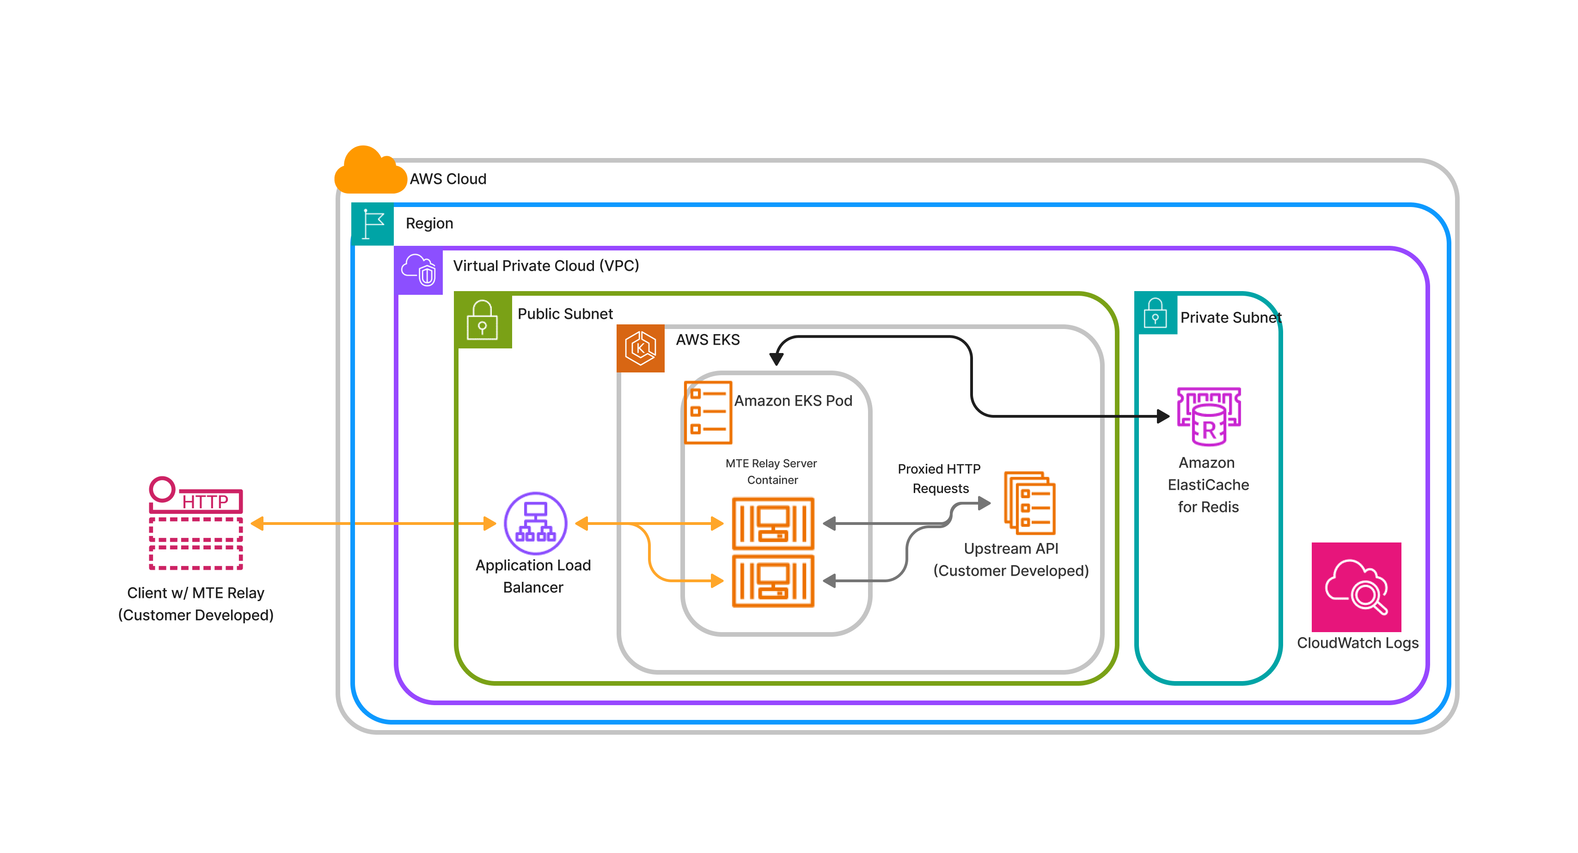Click the HTTP client icon
The height and width of the screenshot is (853, 1578).
point(196,524)
